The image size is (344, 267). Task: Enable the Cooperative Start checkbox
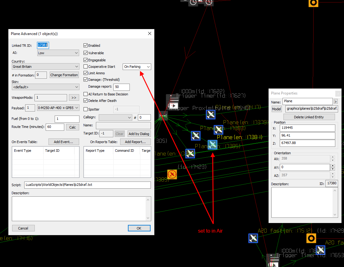pyautogui.click(x=86, y=67)
